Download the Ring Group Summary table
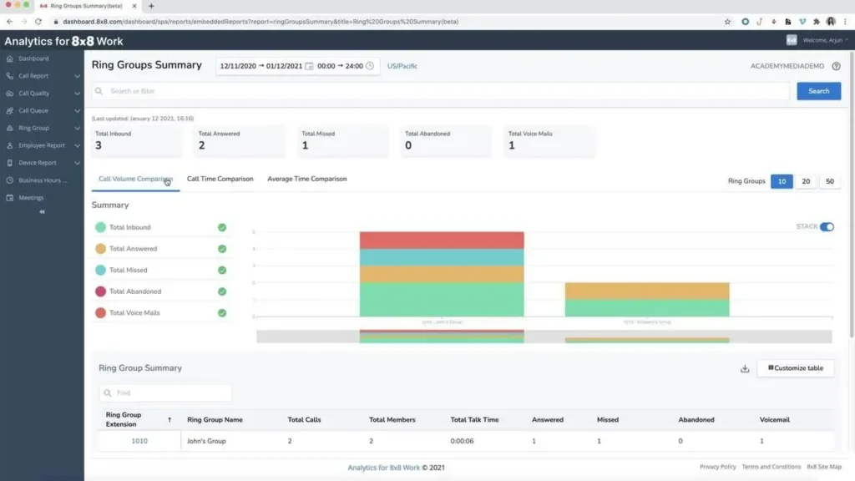This screenshot has width=855, height=481. [x=745, y=367]
